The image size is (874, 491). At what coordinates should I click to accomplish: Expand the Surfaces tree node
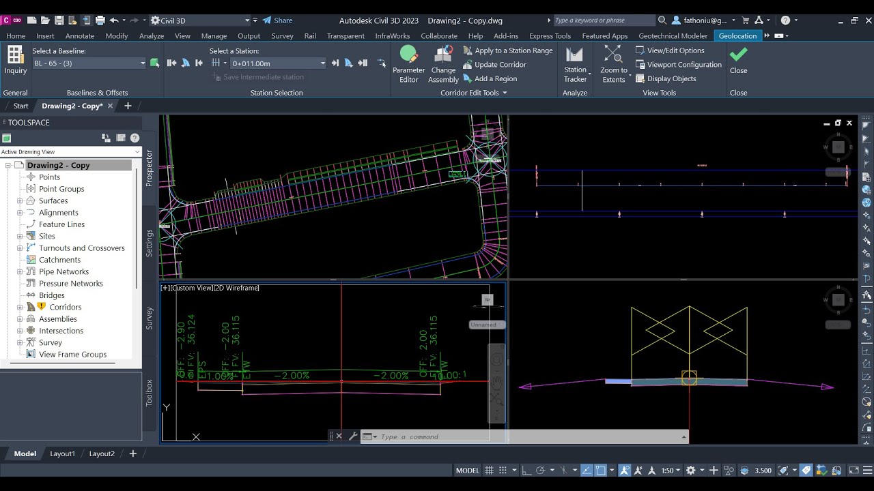pyautogui.click(x=20, y=200)
